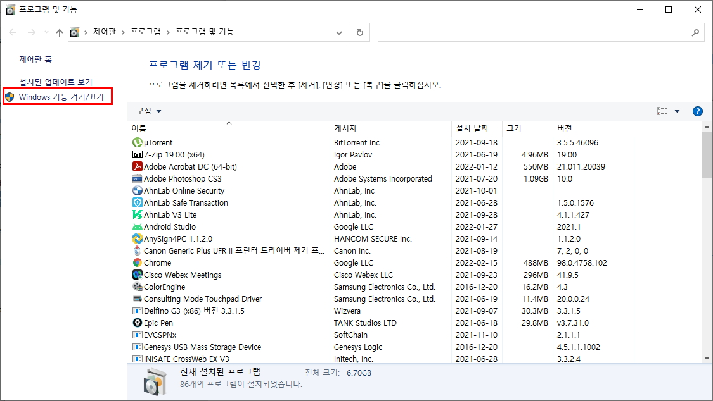
Task: Expand the chevron after 프로그램 in breadcrumb
Action: tap(168, 32)
